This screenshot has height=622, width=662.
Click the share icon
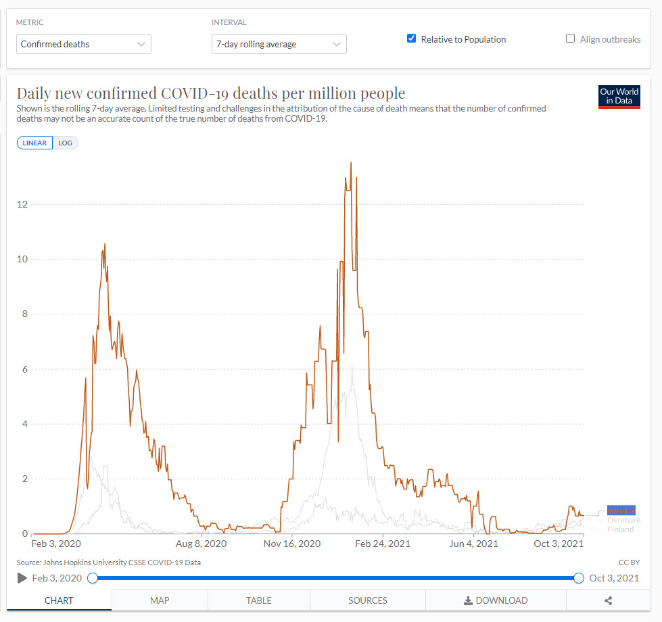pos(608,600)
